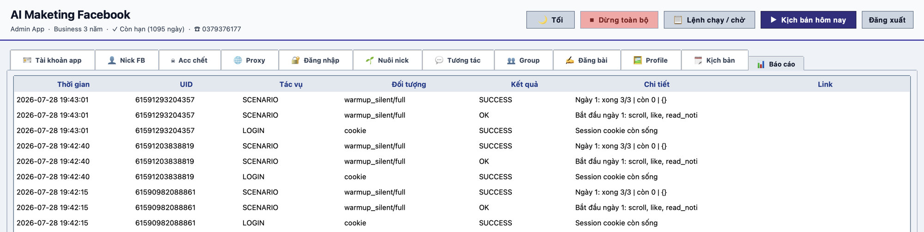Switch to the Proxy tab
The width and height of the screenshot is (924, 232).
point(249,60)
